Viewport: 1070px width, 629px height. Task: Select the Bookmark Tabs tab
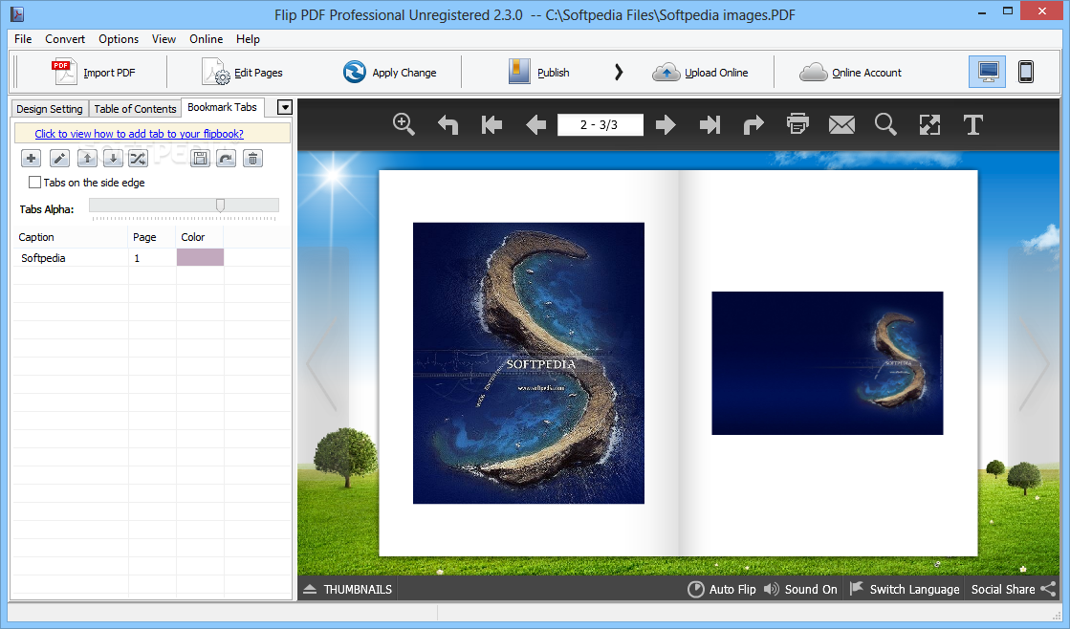click(x=223, y=107)
